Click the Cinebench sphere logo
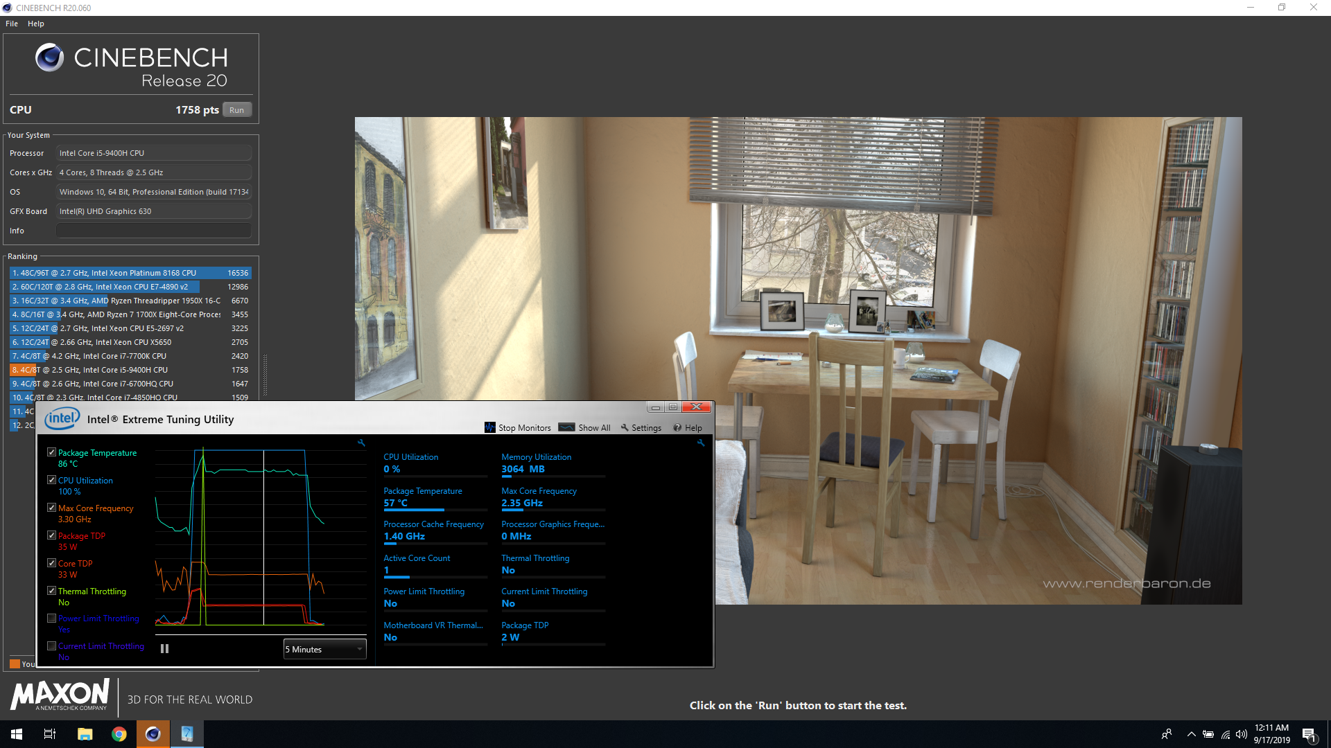 click(50, 57)
